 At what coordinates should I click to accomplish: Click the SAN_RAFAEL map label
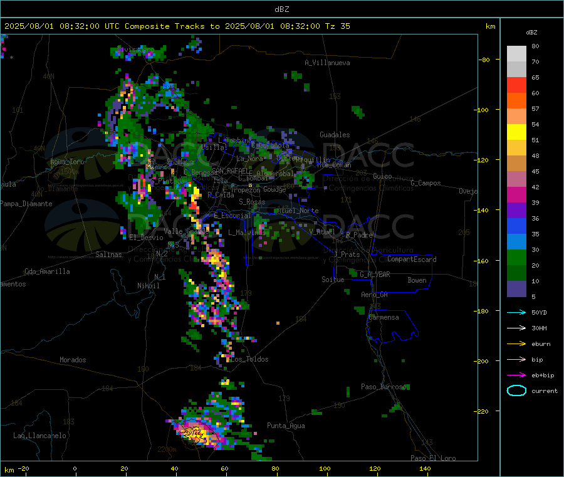(x=232, y=170)
